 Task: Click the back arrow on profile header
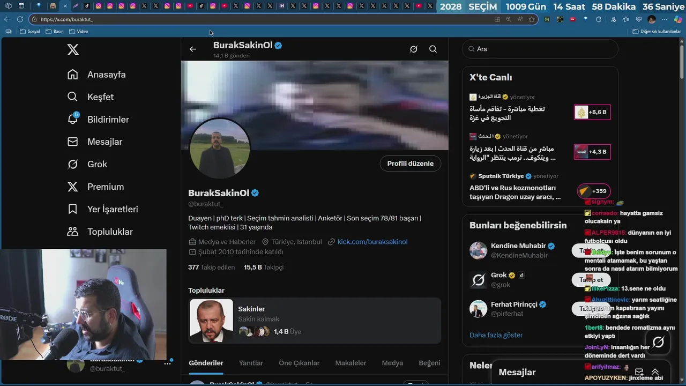(193, 49)
